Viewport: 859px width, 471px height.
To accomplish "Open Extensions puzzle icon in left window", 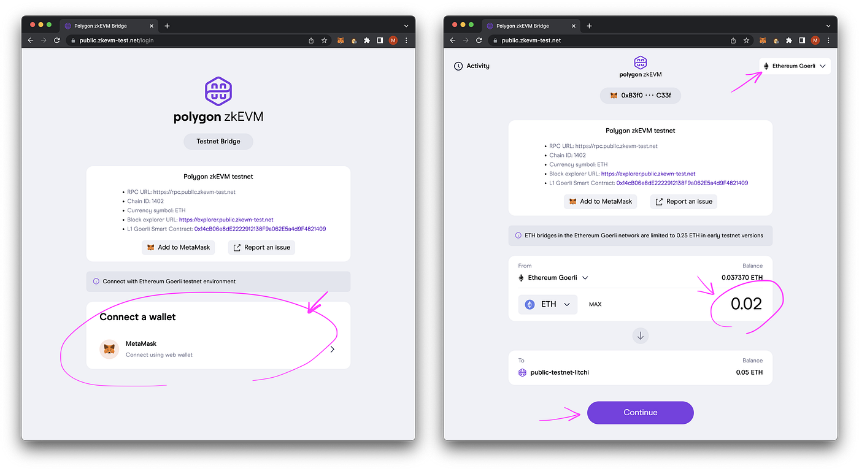I will [x=367, y=40].
